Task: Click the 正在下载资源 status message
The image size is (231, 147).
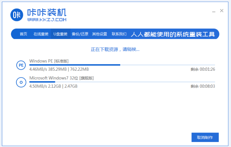Action: click(x=115, y=49)
